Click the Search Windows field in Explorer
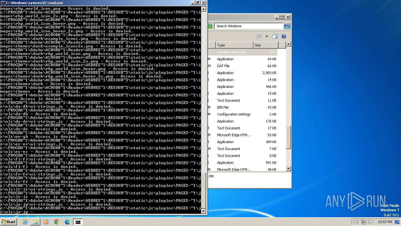This screenshot has height=226, width=401. (249, 26)
